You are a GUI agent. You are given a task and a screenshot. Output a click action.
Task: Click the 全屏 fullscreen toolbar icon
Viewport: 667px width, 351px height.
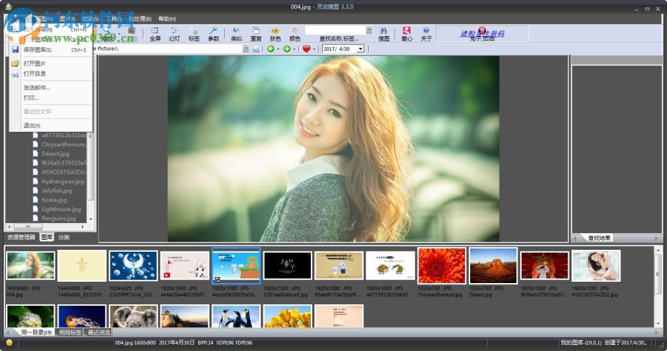click(155, 33)
